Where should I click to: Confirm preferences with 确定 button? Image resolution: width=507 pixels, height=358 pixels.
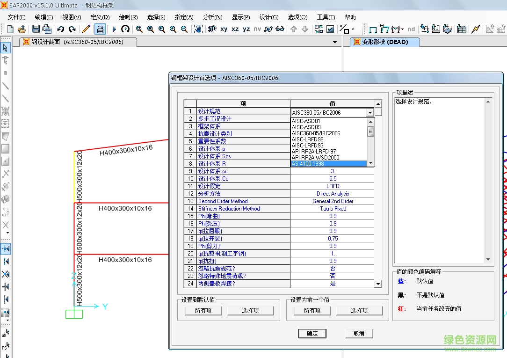click(x=312, y=333)
